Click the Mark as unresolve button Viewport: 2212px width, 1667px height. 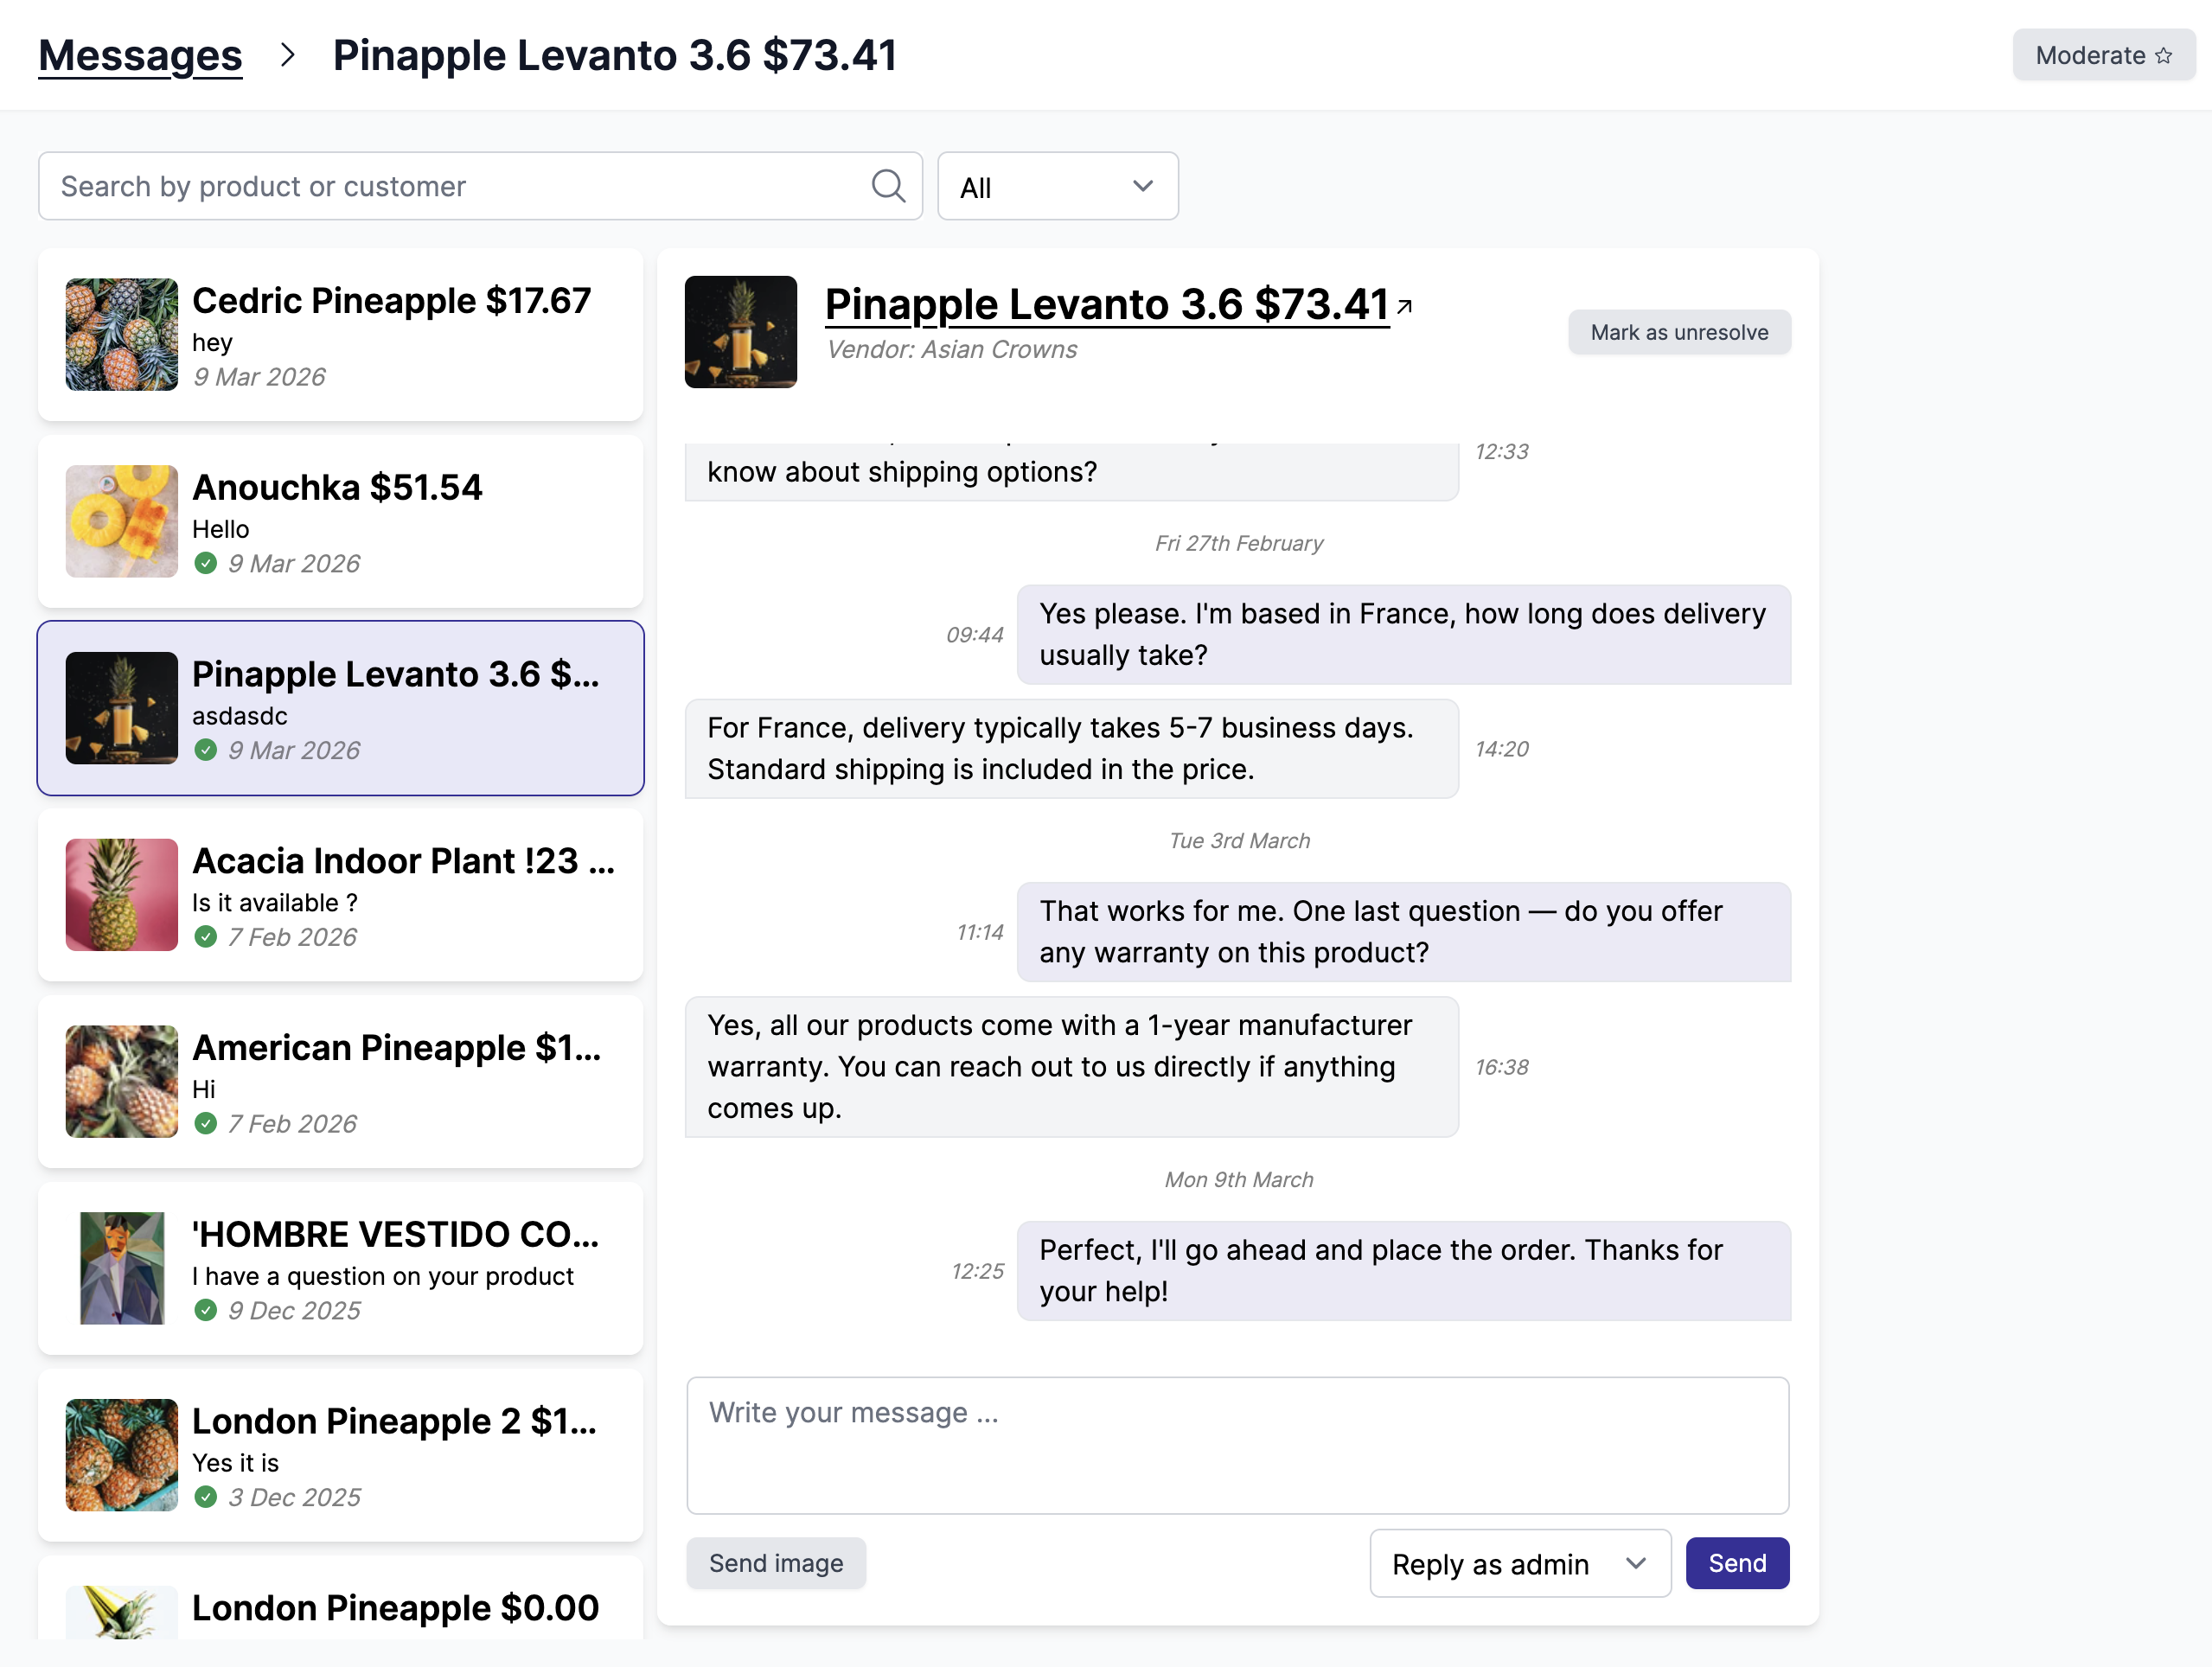click(1679, 332)
